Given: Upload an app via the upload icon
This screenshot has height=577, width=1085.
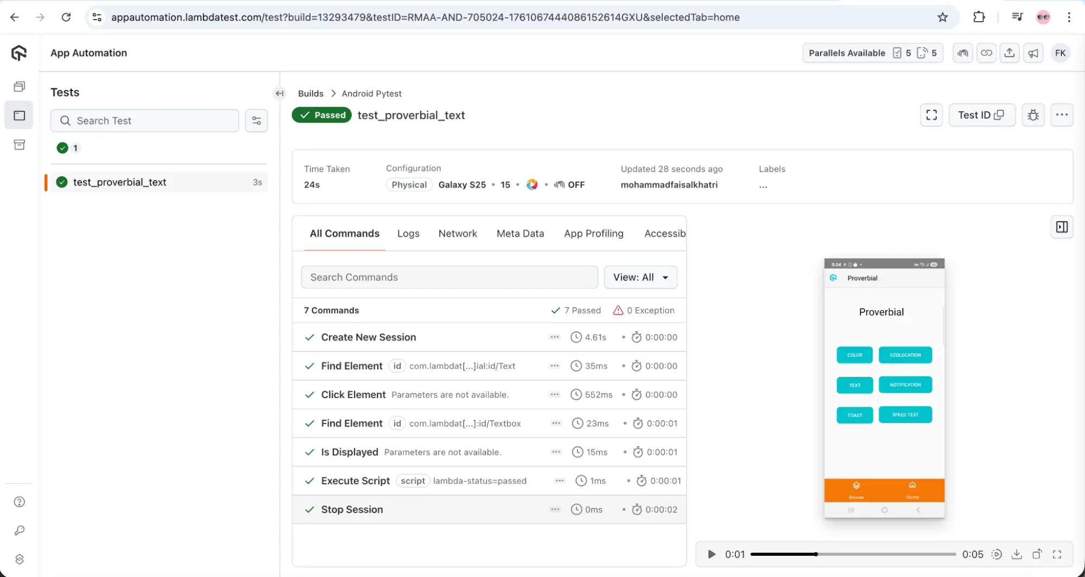Looking at the screenshot, I should click(x=1010, y=53).
